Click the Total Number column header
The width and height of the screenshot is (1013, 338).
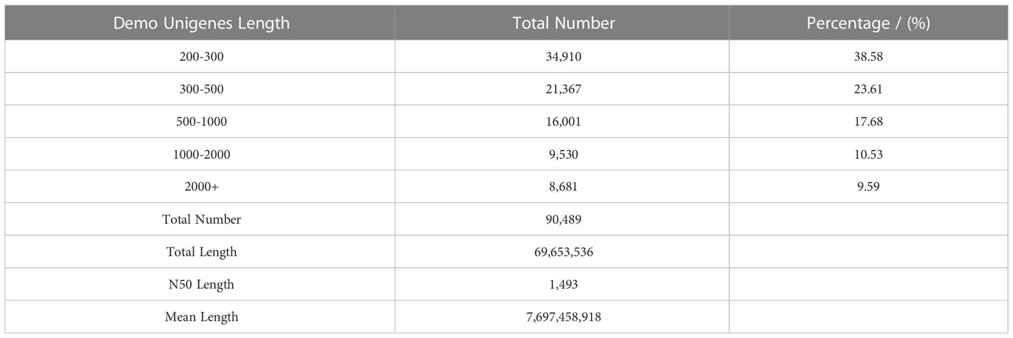coord(563,23)
